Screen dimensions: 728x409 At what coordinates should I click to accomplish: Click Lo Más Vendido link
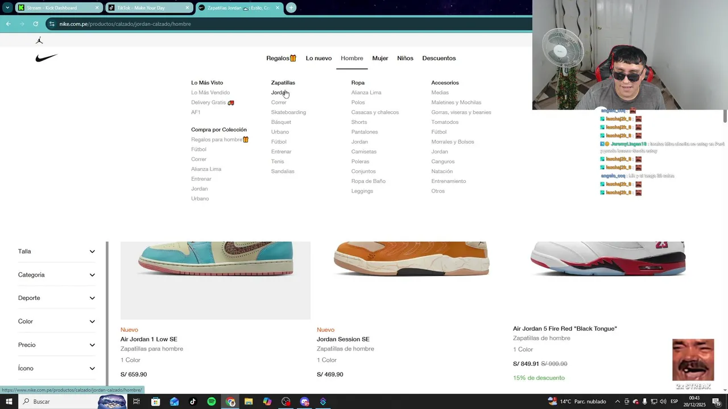tap(210, 93)
